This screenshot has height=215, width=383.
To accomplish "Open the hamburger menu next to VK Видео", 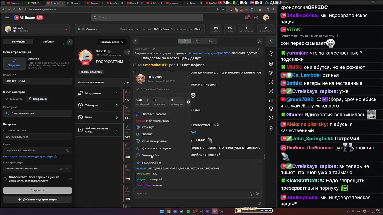I will [7, 18].
